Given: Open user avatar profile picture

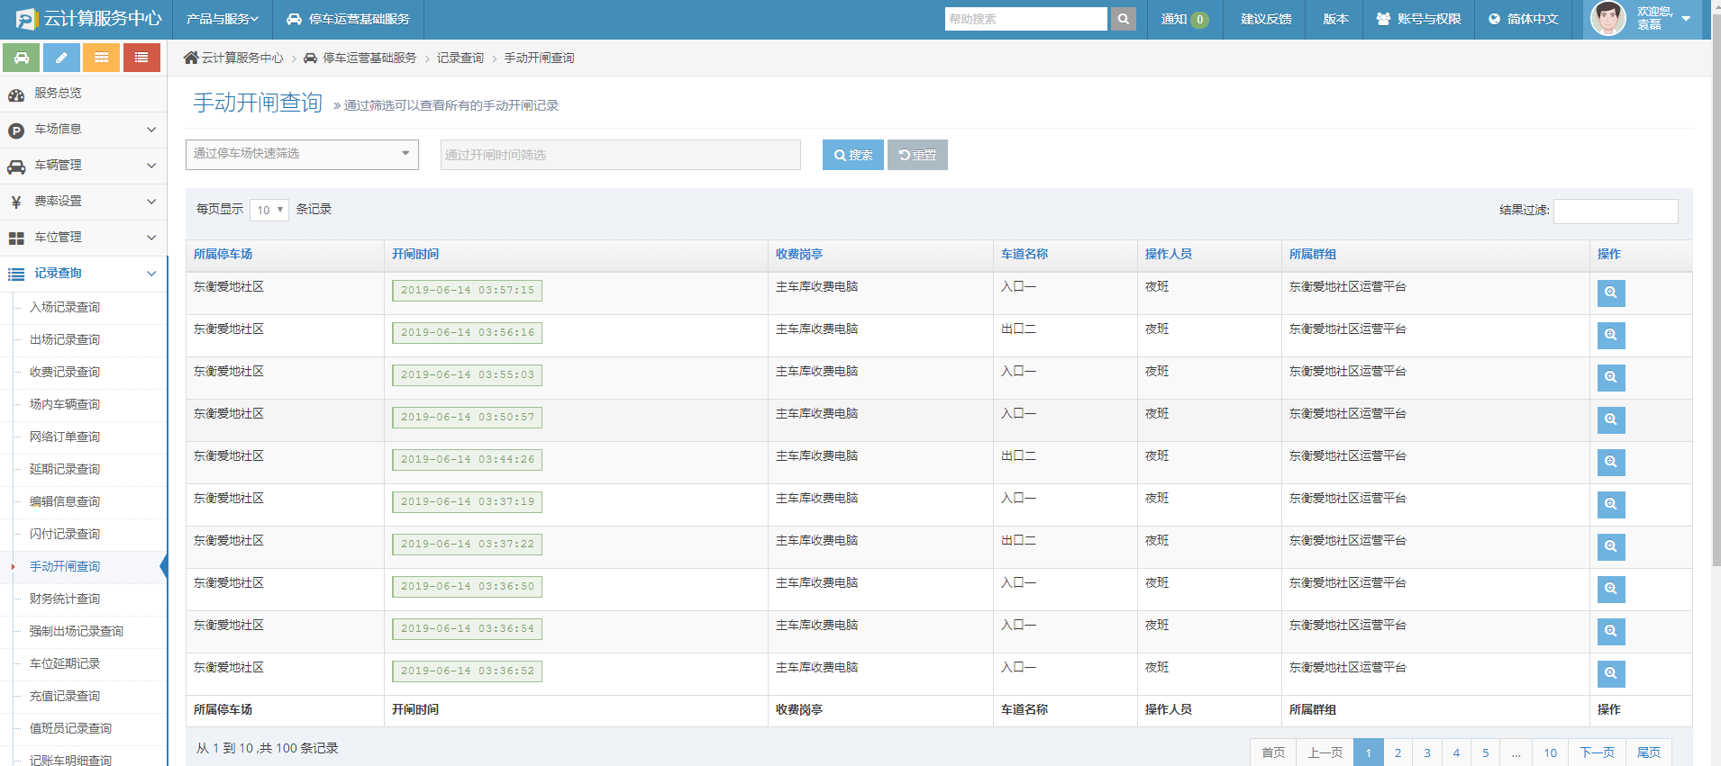Looking at the screenshot, I should (x=1607, y=19).
